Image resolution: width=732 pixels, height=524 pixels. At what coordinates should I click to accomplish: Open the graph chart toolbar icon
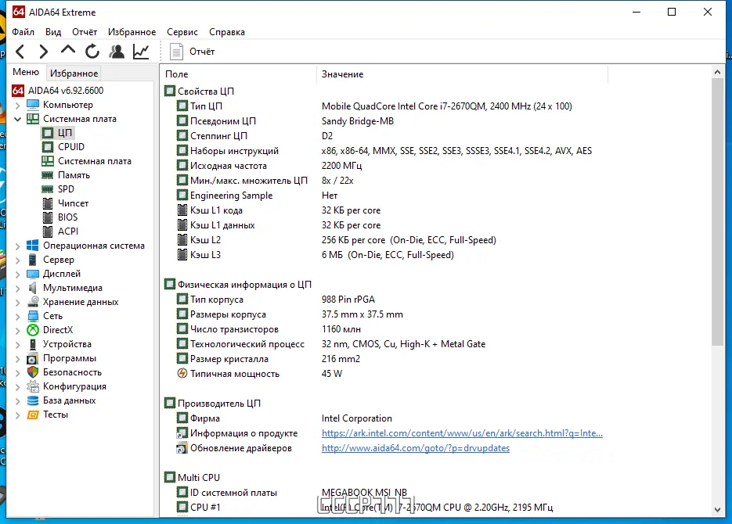pyautogui.click(x=141, y=52)
